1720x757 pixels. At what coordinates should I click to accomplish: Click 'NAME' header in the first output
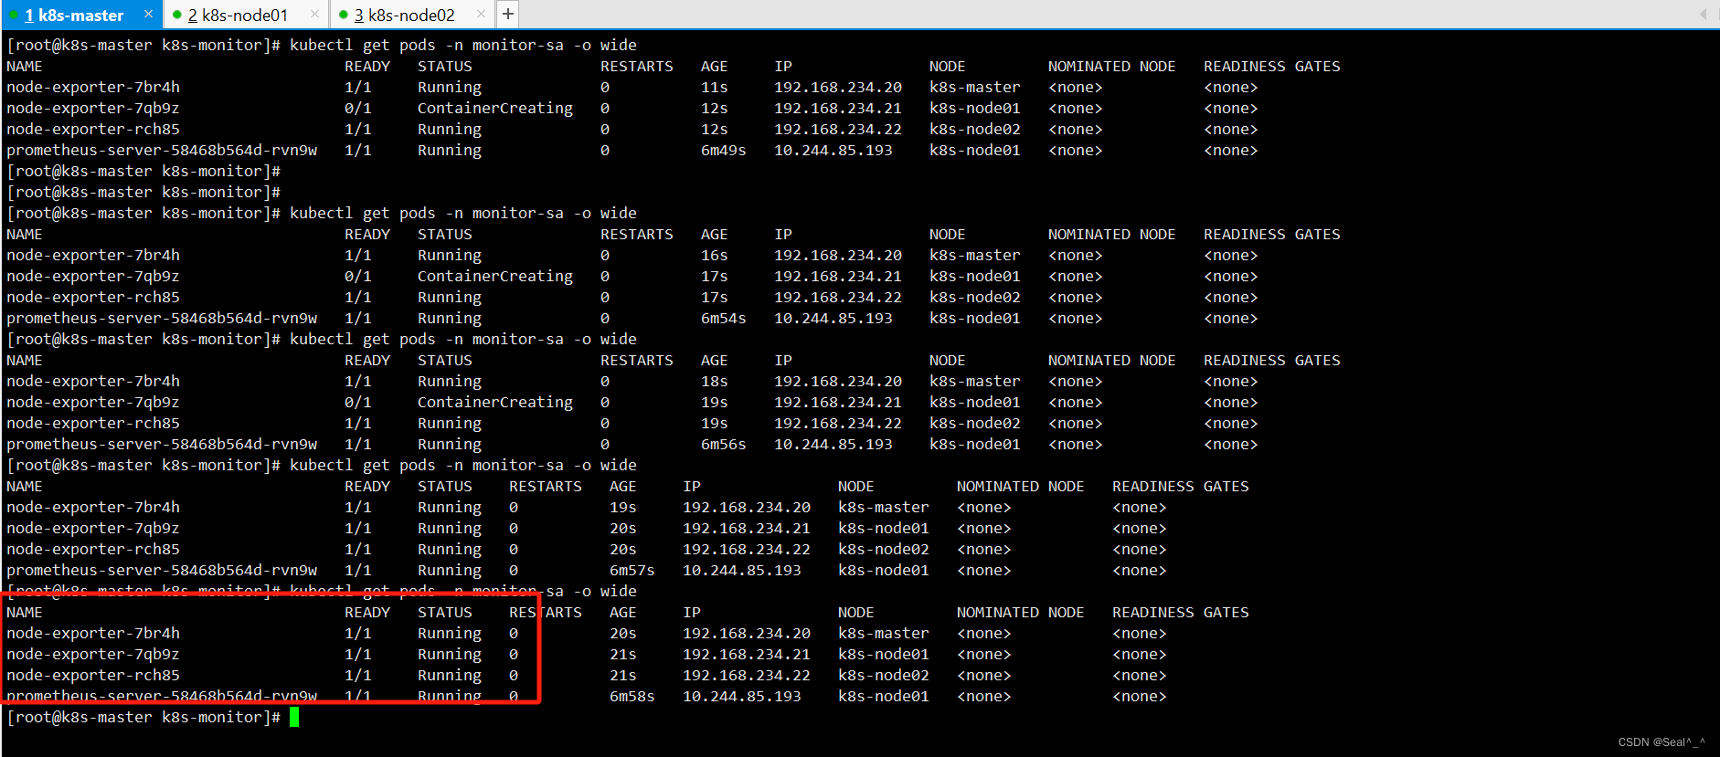pos(25,66)
